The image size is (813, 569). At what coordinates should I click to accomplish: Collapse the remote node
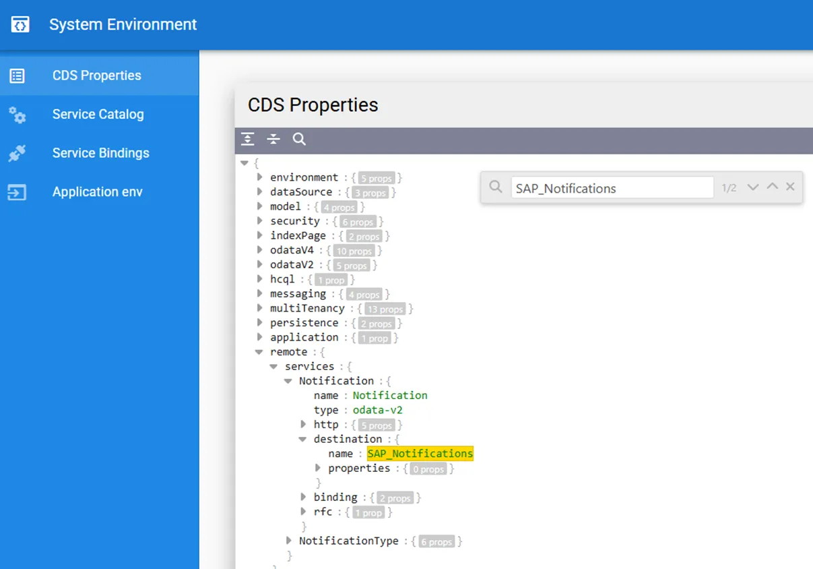click(x=259, y=351)
